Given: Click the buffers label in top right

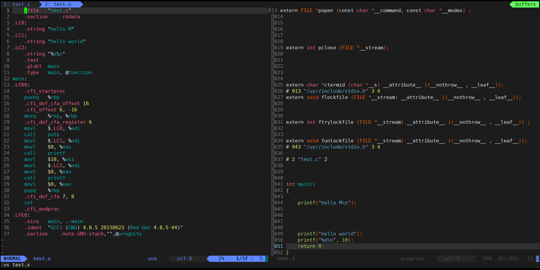Looking at the screenshot, I should click(x=525, y=4).
